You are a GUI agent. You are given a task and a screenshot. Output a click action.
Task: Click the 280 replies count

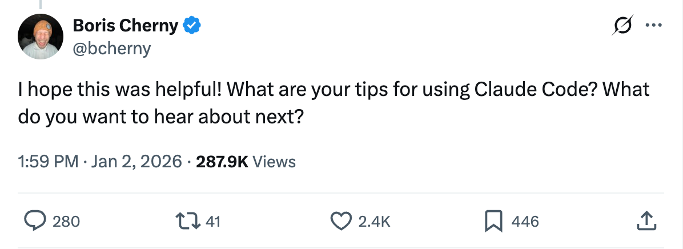[66, 221]
